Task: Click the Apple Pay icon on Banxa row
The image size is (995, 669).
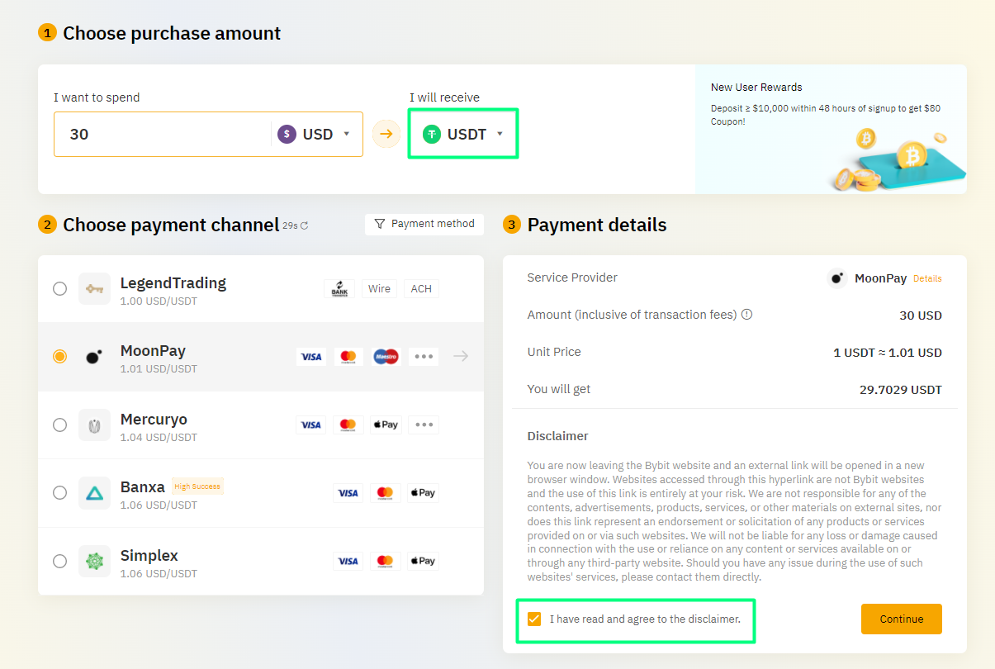Action: coord(422,493)
